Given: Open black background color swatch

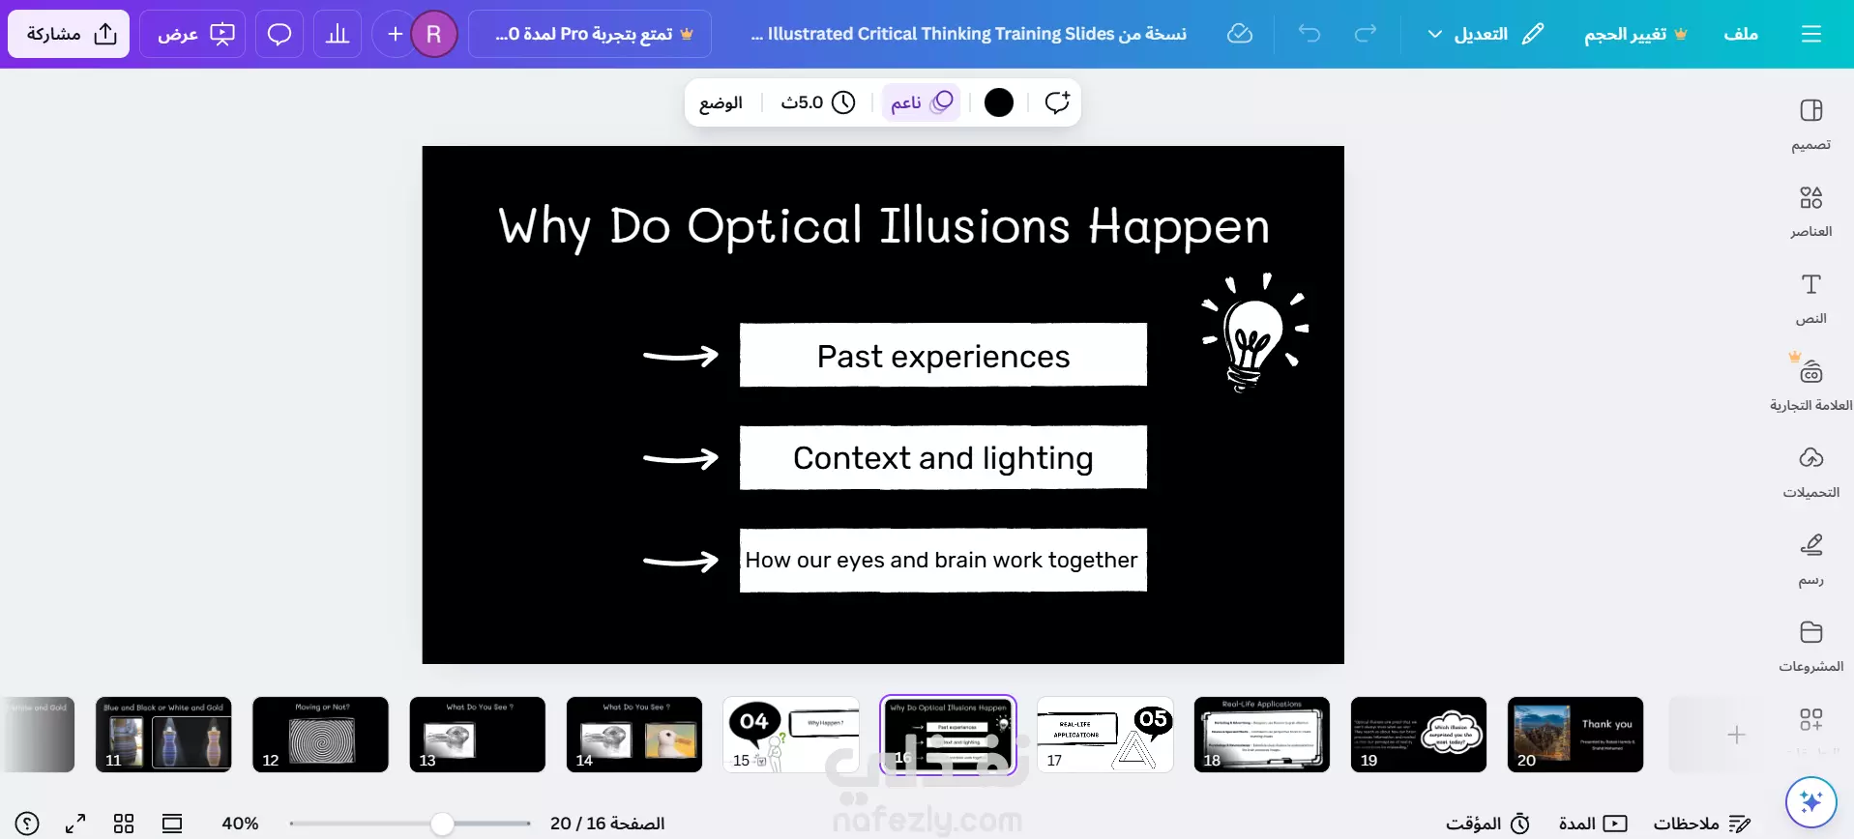Looking at the screenshot, I should 999,102.
